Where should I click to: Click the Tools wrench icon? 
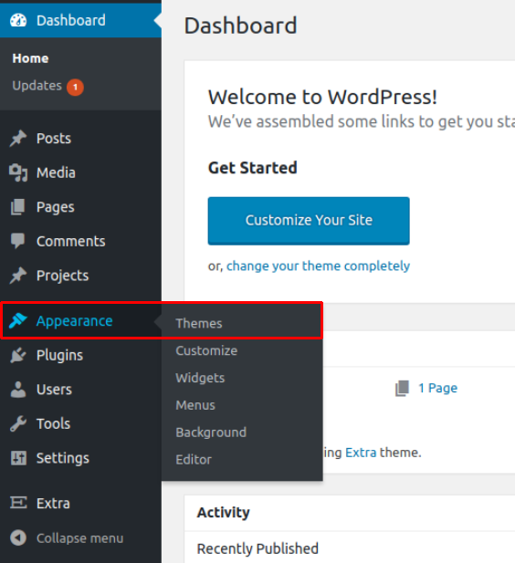click(x=18, y=423)
